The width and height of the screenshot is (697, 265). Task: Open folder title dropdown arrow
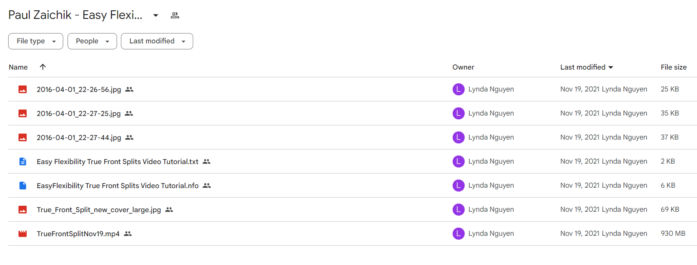click(x=156, y=15)
